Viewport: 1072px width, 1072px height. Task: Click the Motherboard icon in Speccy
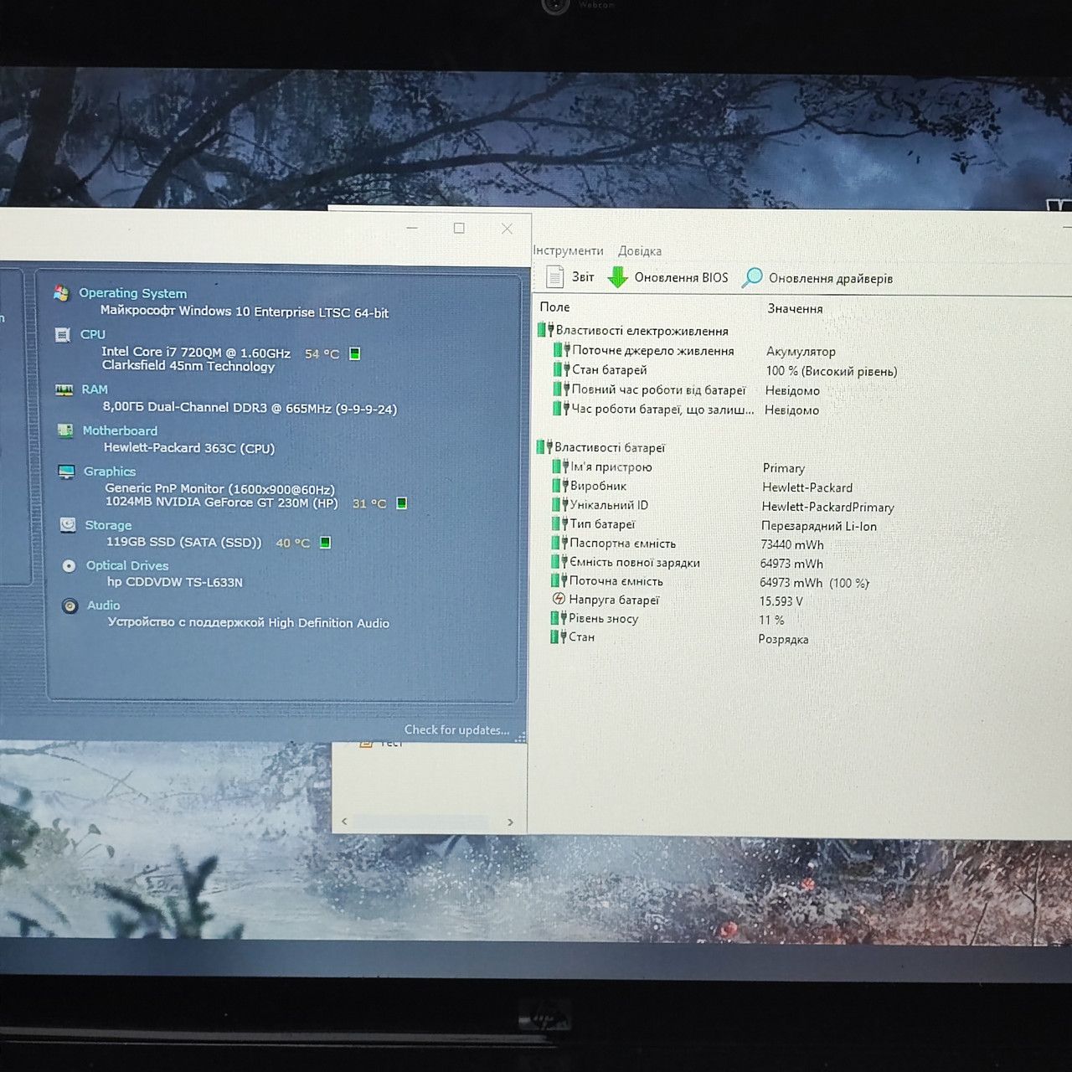click(x=64, y=430)
